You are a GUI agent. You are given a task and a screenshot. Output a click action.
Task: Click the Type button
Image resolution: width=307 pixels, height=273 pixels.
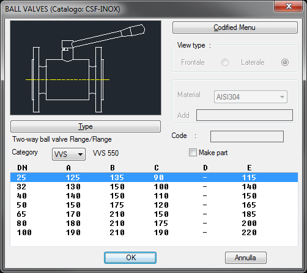click(x=86, y=126)
